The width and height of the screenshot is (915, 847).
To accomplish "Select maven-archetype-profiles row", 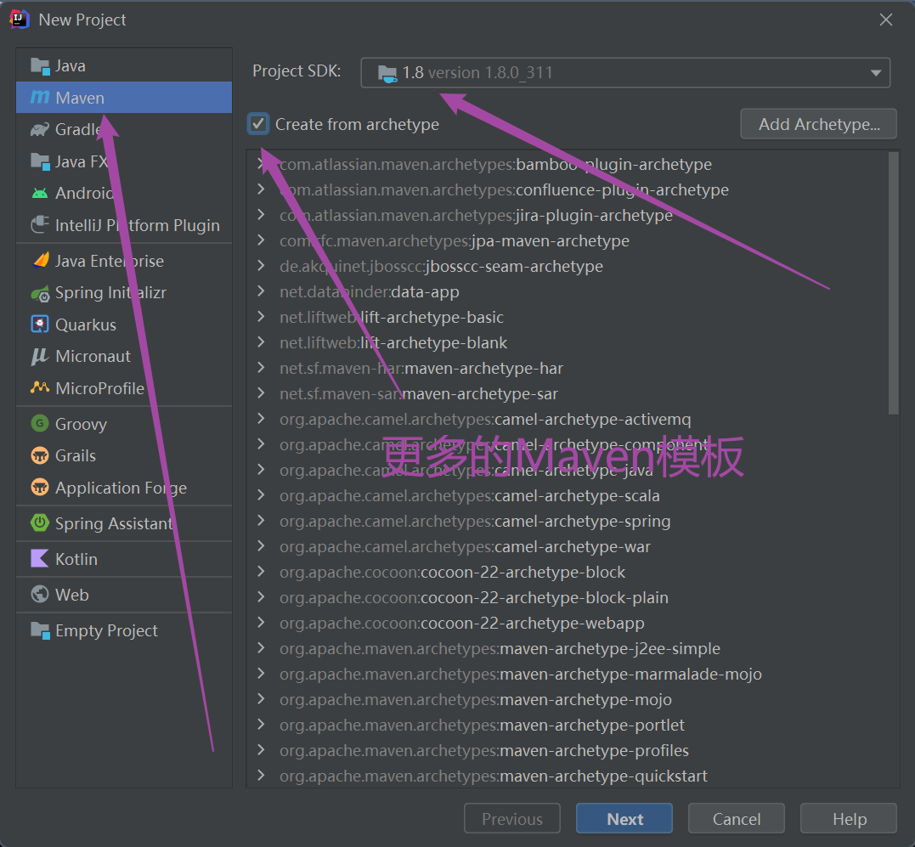I will 568,750.
